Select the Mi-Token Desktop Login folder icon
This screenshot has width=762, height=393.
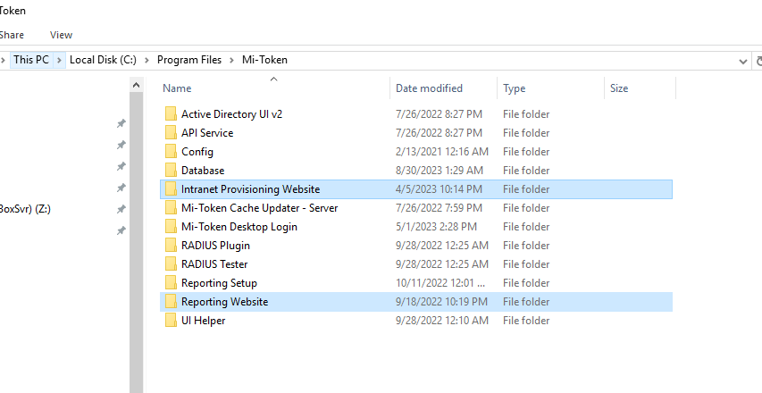click(x=171, y=226)
